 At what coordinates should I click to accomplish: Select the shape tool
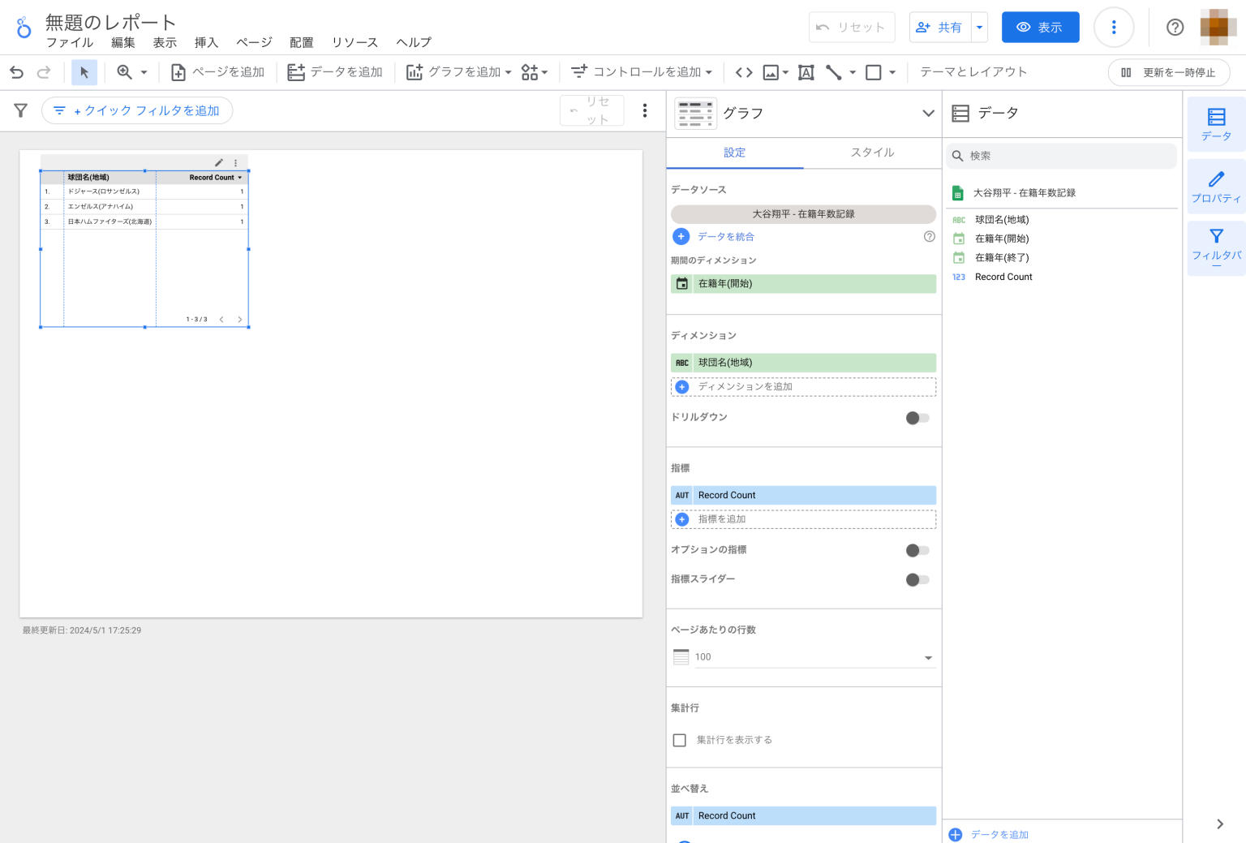click(873, 72)
